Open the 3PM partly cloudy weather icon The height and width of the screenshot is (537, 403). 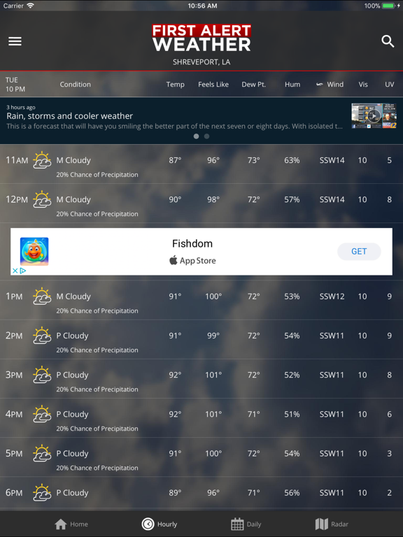[x=42, y=375]
